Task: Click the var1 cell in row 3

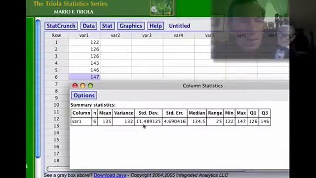Action: pos(84,56)
